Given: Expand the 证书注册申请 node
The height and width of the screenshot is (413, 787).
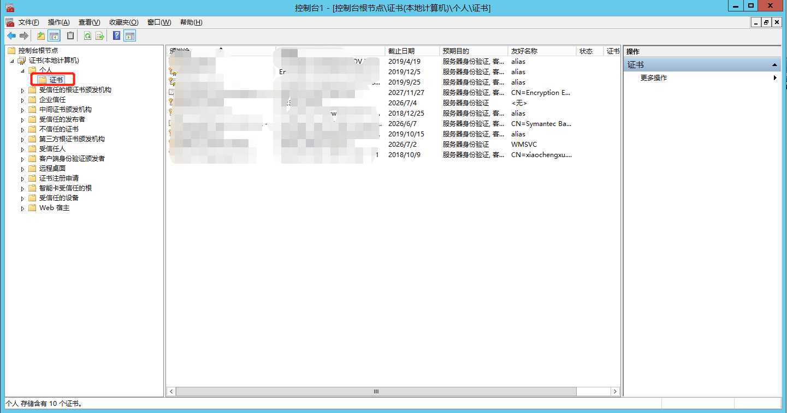Looking at the screenshot, I should click(x=22, y=178).
